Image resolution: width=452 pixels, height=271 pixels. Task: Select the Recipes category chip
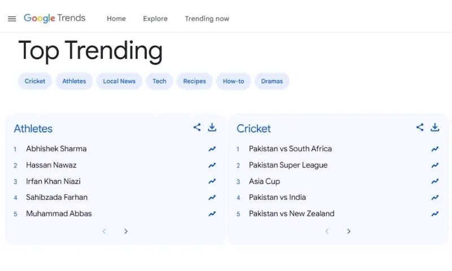[194, 81]
